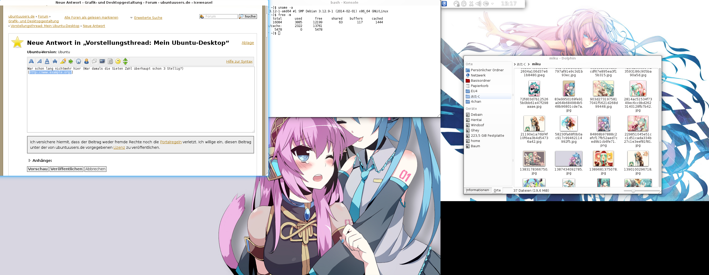Select thumbnail 1387434092785.jpg in Dolphin

[x=569, y=159]
